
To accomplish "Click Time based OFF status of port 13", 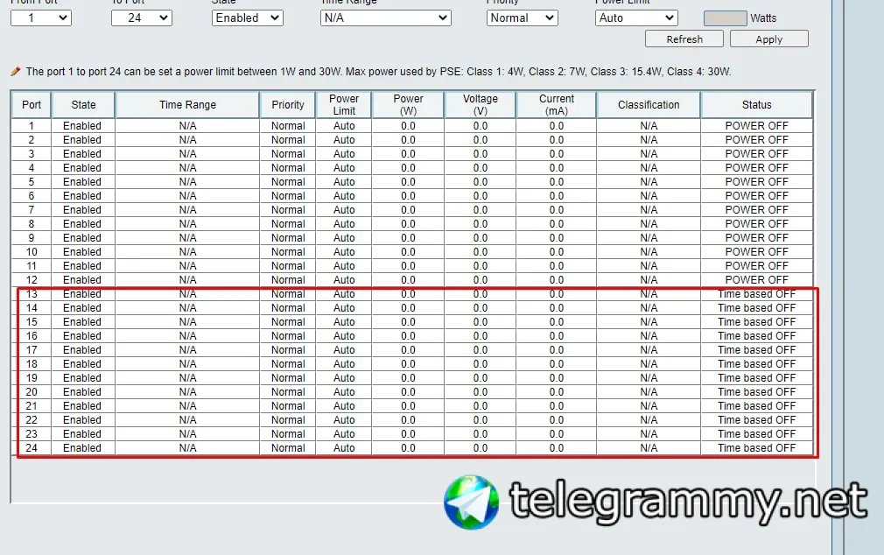I will pyautogui.click(x=756, y=294).
